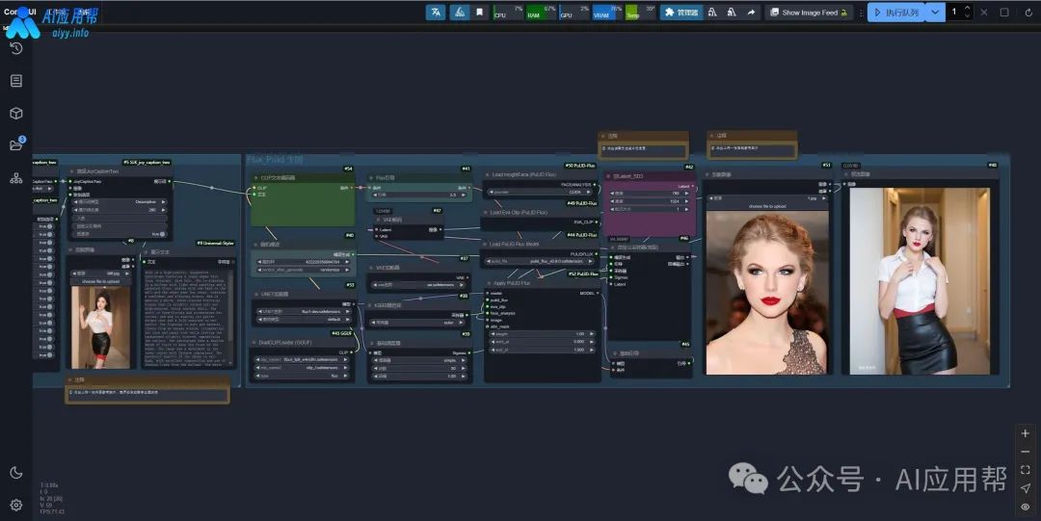Collapse the Load InsightFace (PuLID Flux) node
The height and width of the screenshot is (521, 1041).
point(488,175)
